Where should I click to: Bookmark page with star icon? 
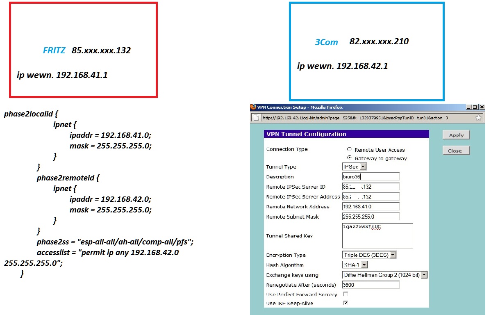tap(478, 118)
